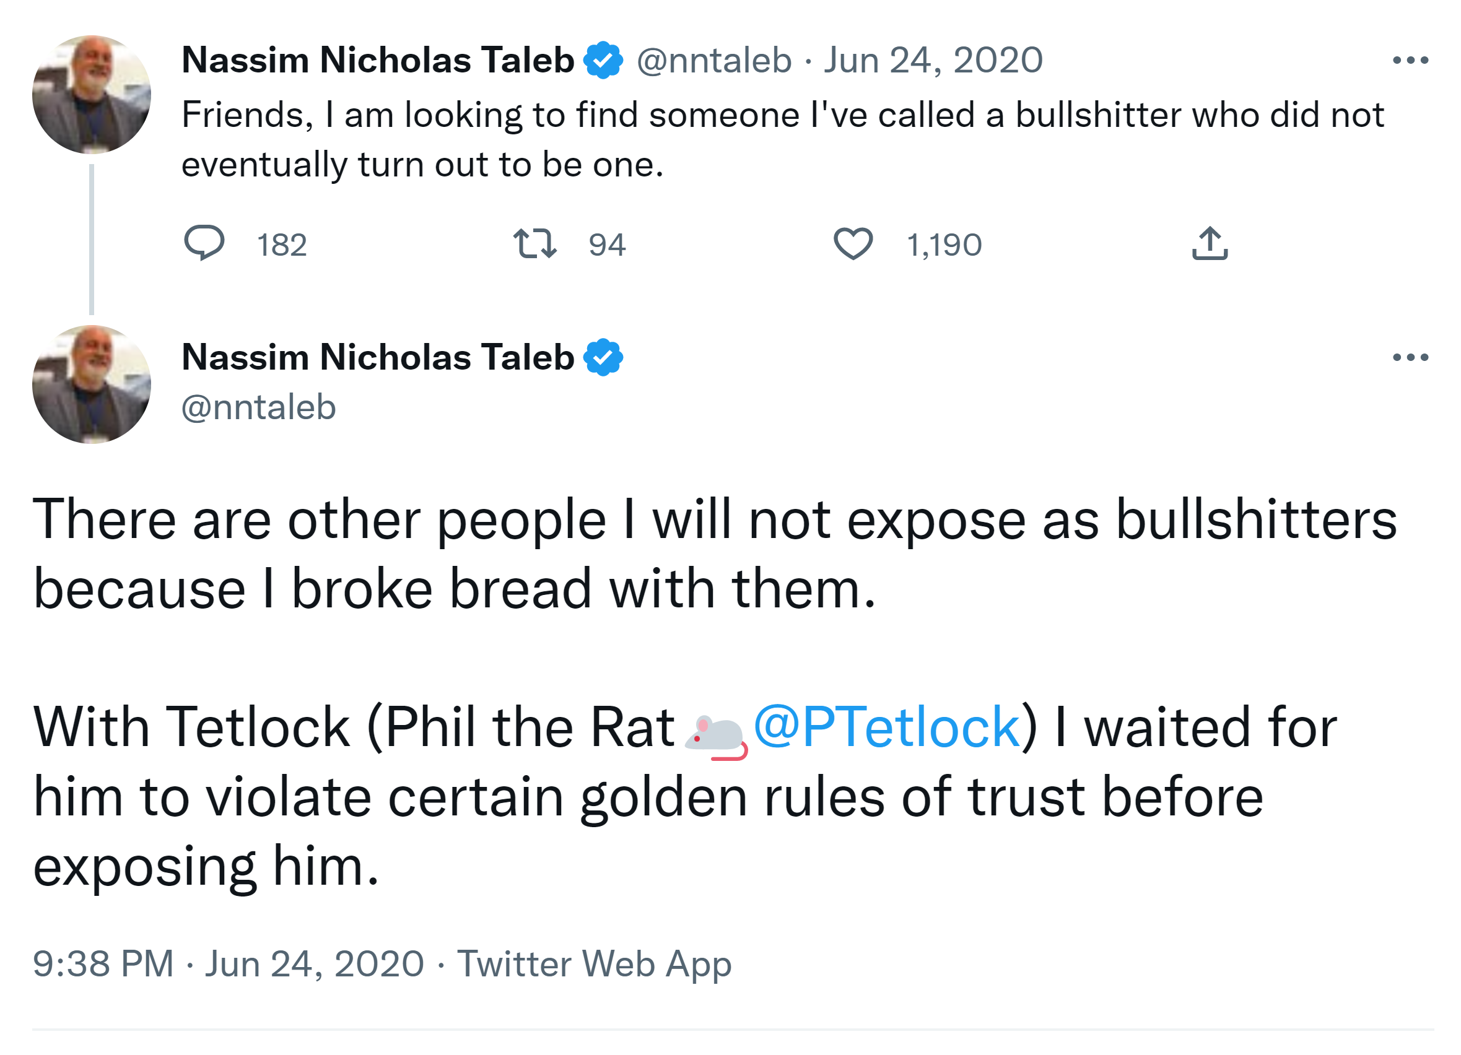Open the top tweet's profile avatar
Screen dimensions: 1461x1055
92,95
